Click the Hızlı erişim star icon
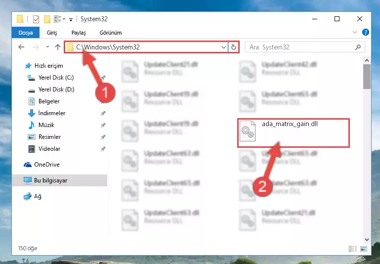The image size is (380, 264). [x=28, y=66]
